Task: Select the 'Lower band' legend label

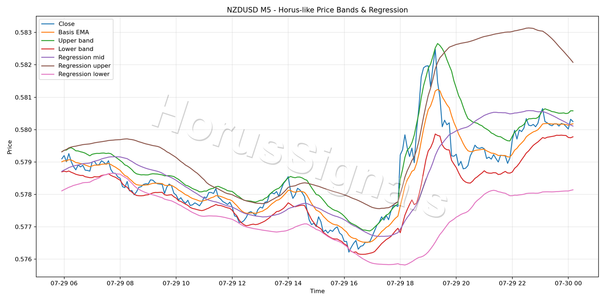Action: pyautogui.click(x=76, y=49)
